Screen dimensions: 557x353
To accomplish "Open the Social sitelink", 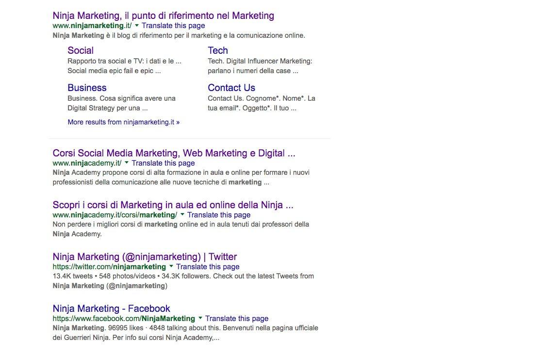I will 81,50.
